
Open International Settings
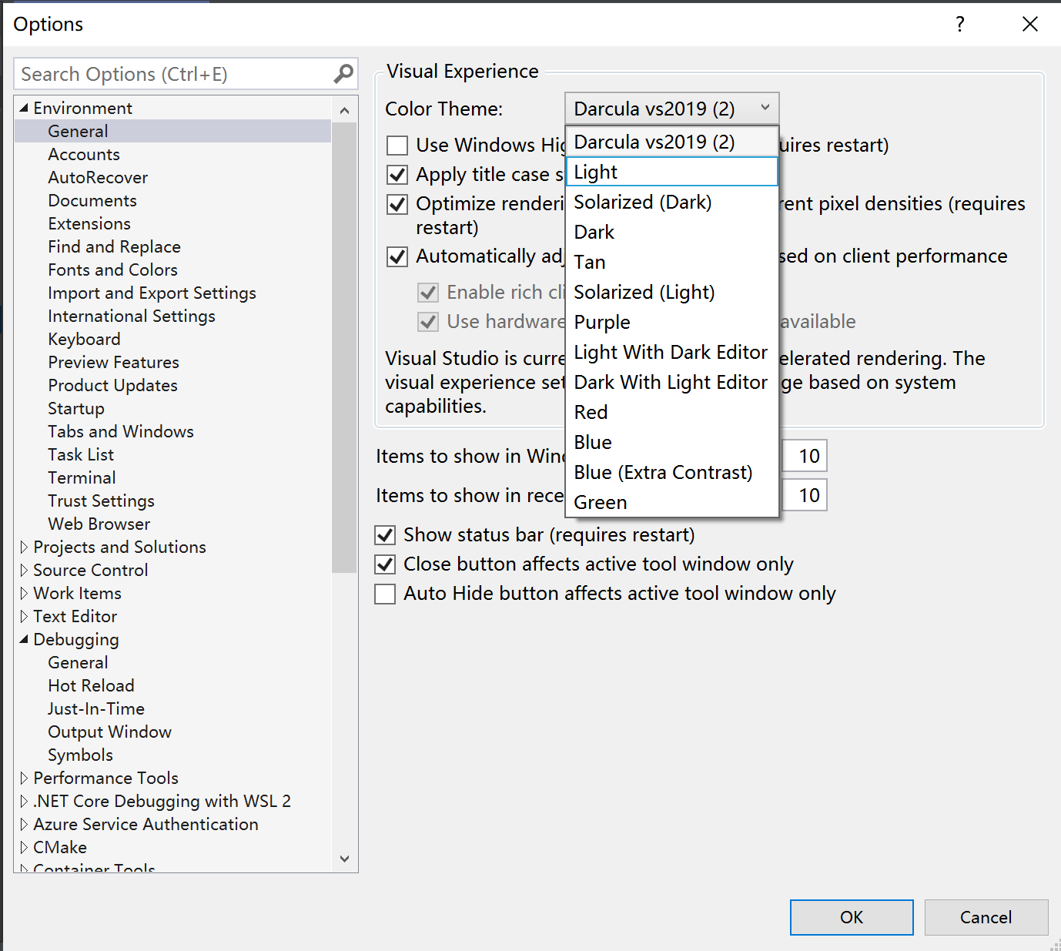pyautogui.click(x=132, y=316)
